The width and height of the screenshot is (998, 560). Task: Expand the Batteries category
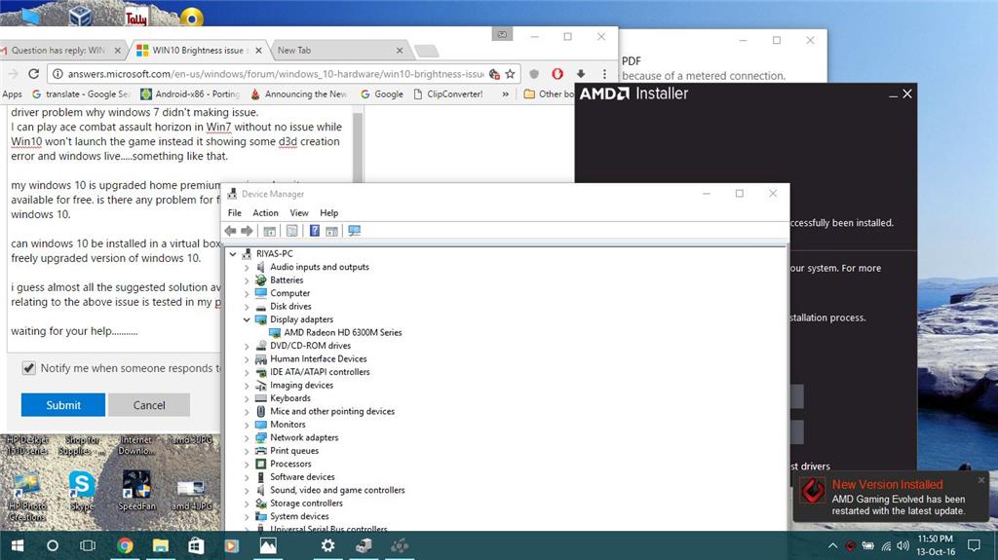[247, 280]
